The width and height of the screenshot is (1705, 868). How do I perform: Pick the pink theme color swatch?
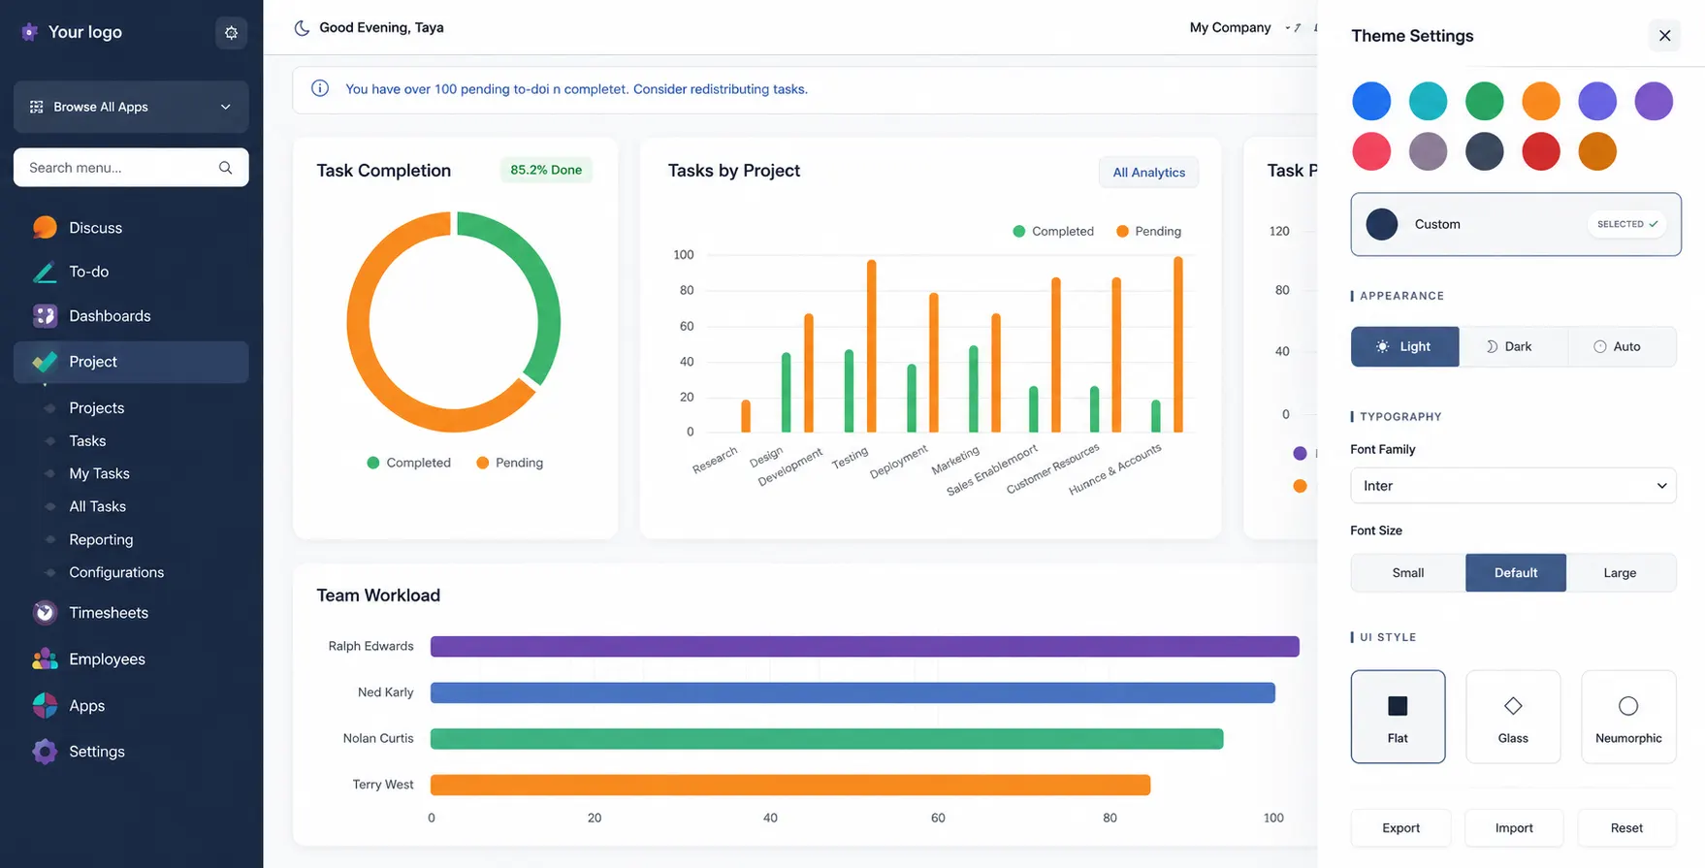1371,151
